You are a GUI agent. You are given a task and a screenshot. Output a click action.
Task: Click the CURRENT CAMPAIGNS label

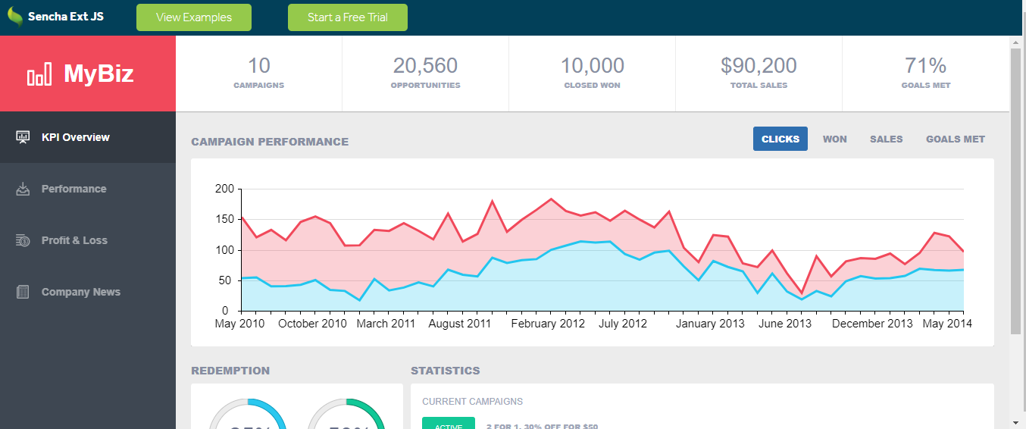[x=472, y=402]
